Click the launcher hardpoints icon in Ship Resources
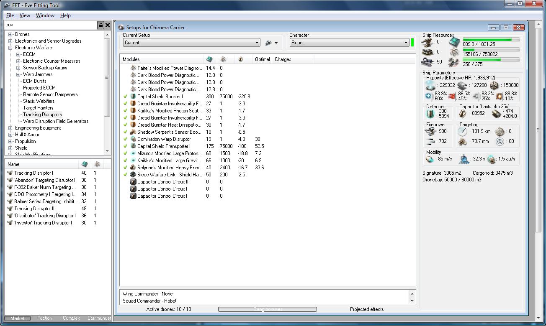 (x=427, y=52)
